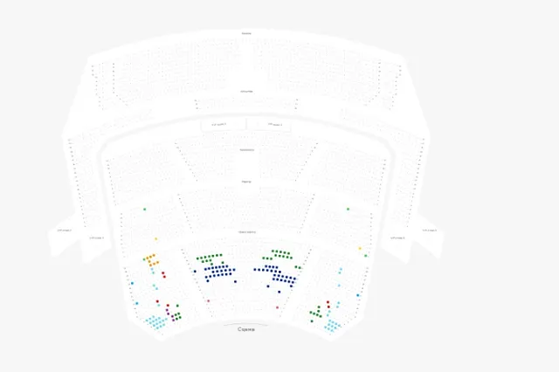Viewport: 559px width, 372px height.
Task: Select a red seat near the orange seats
Action: pyautogui.click(x=163, y=273)
